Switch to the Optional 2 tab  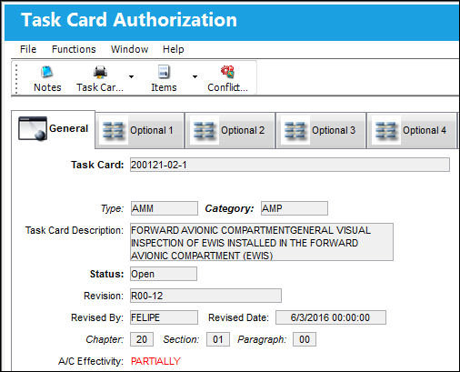[230, 131]
